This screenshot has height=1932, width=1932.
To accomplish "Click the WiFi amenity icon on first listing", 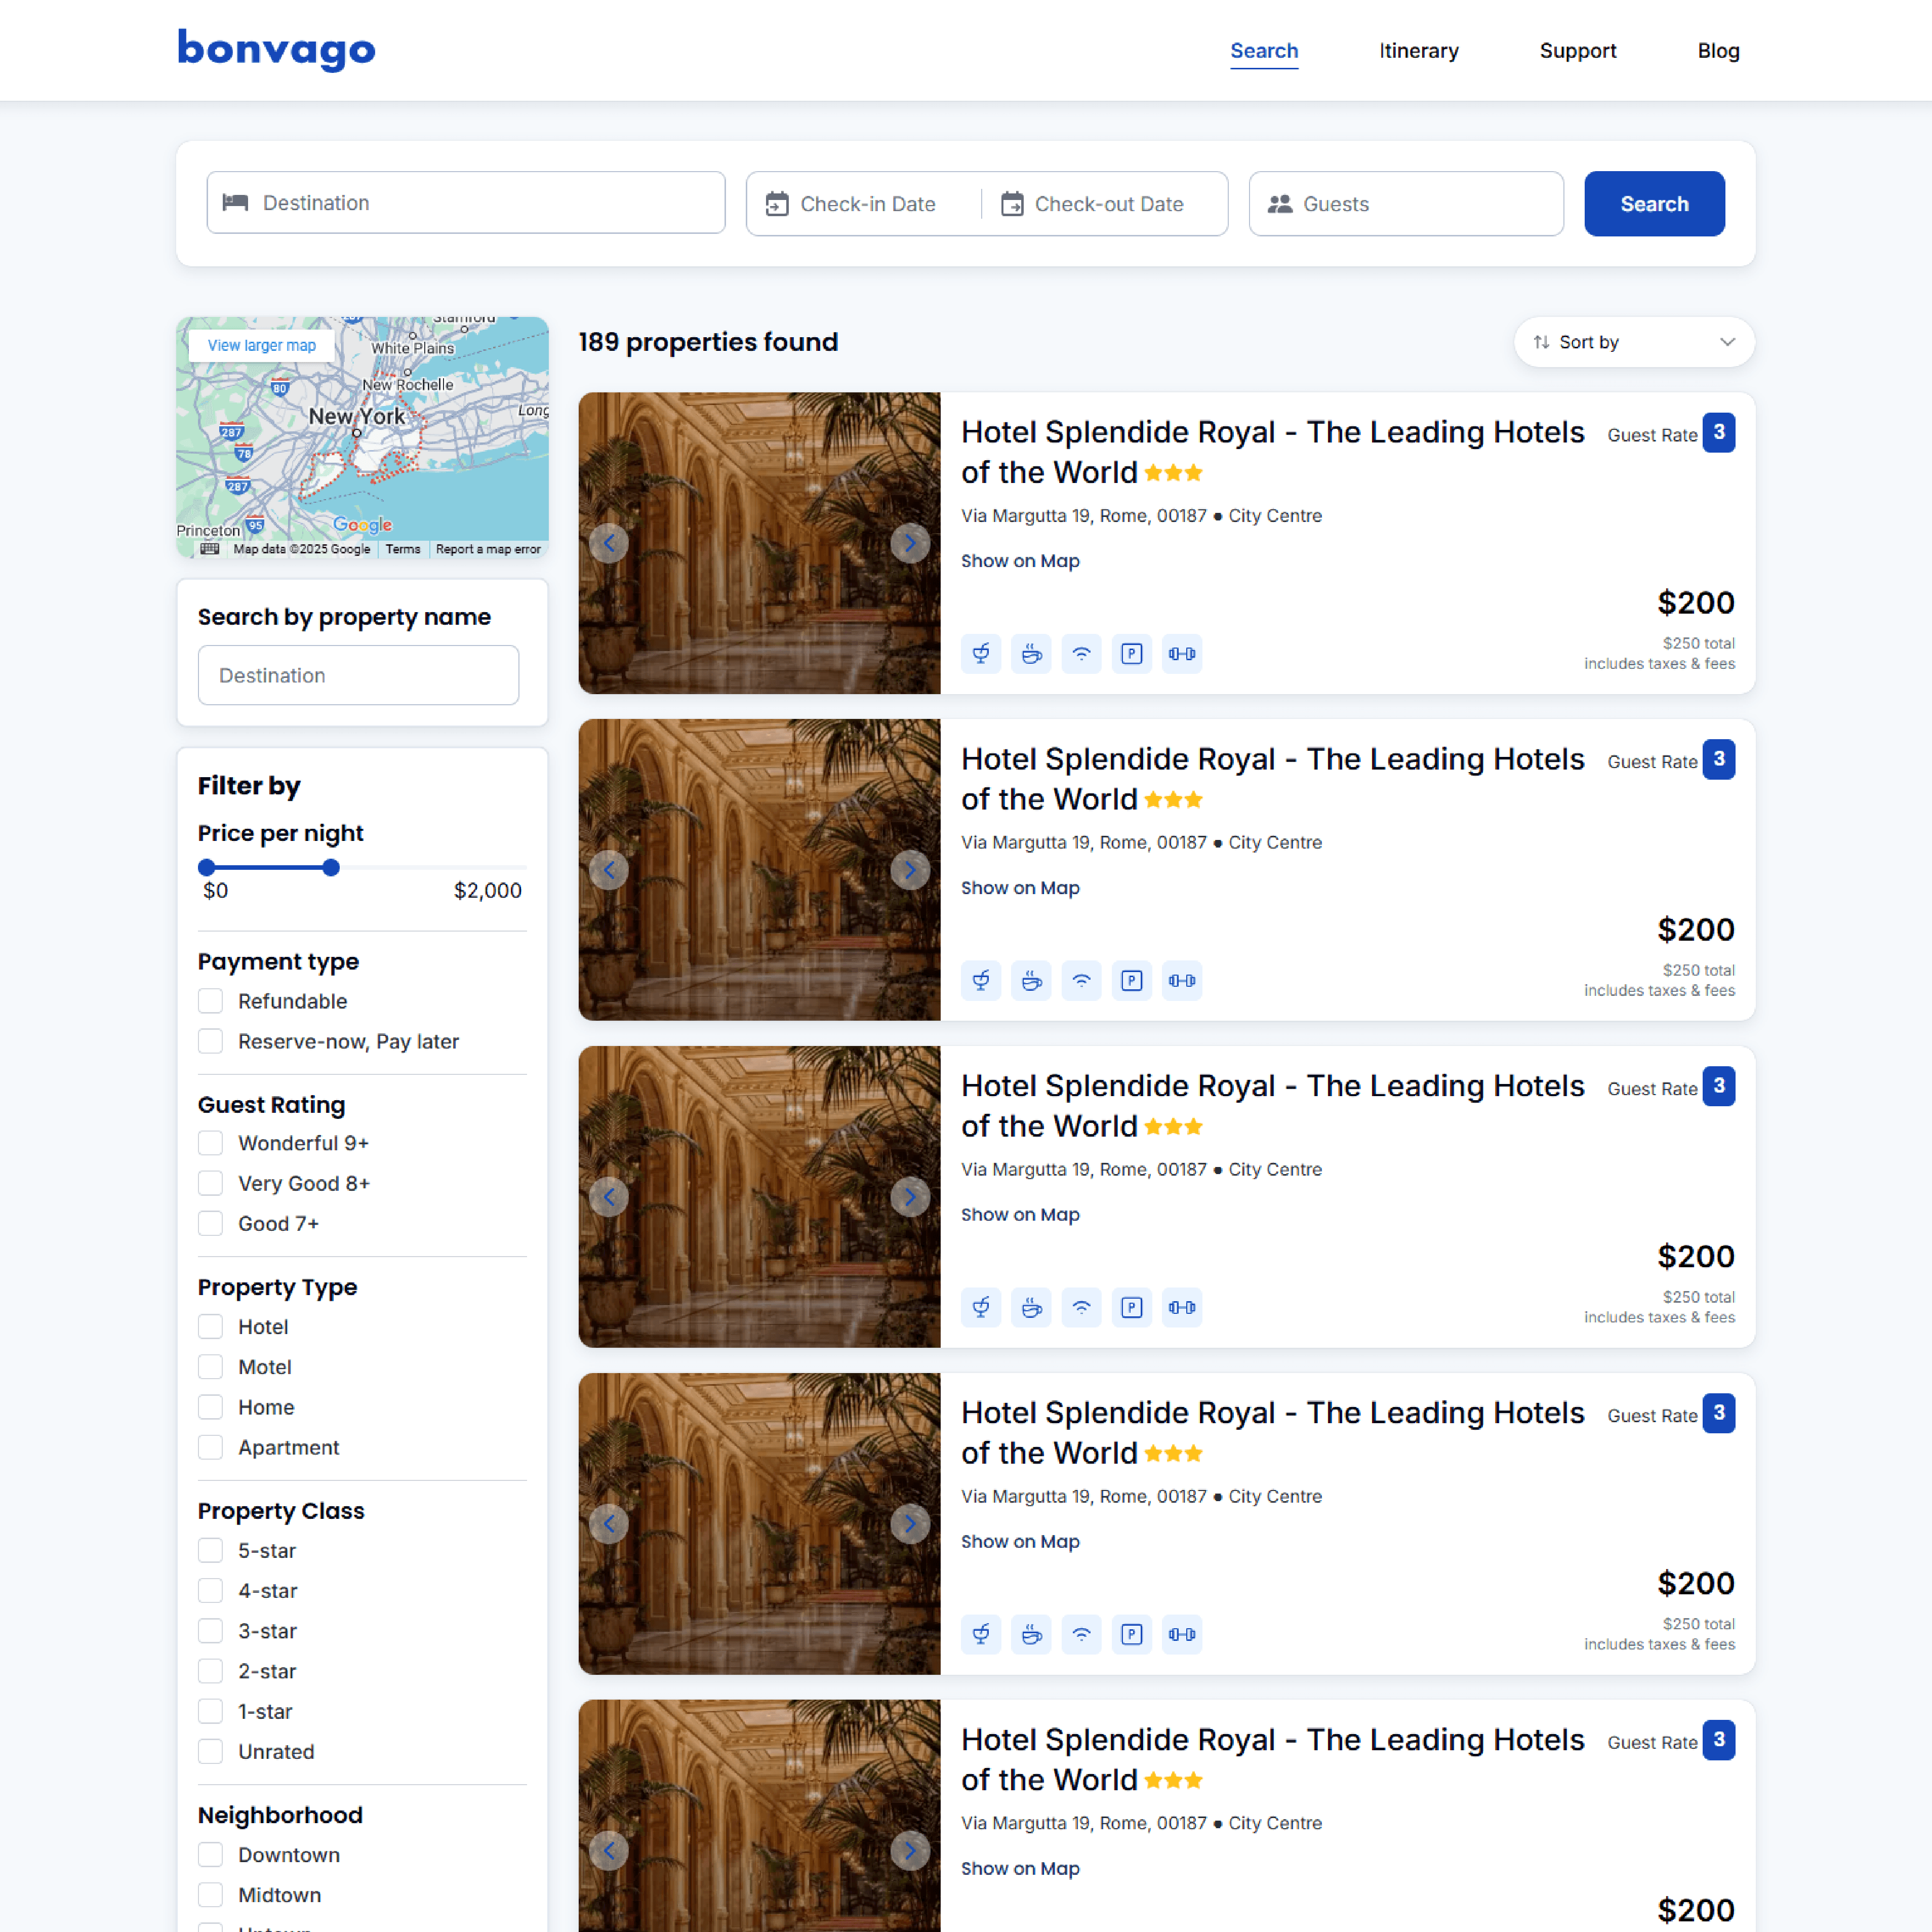I will point(1081,654).
